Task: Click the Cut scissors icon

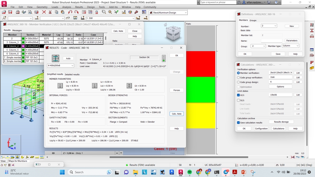Action: point(50,12)
